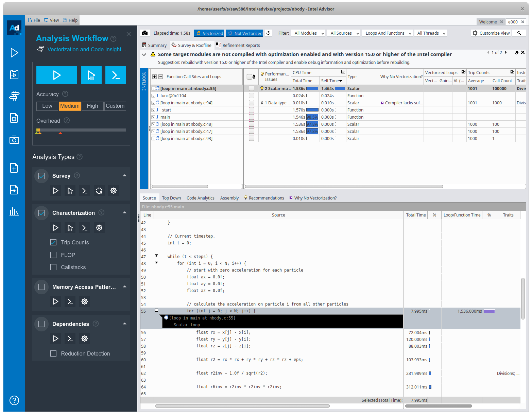
Task: Click the chart icon in left sidebar
Action: 14,212
